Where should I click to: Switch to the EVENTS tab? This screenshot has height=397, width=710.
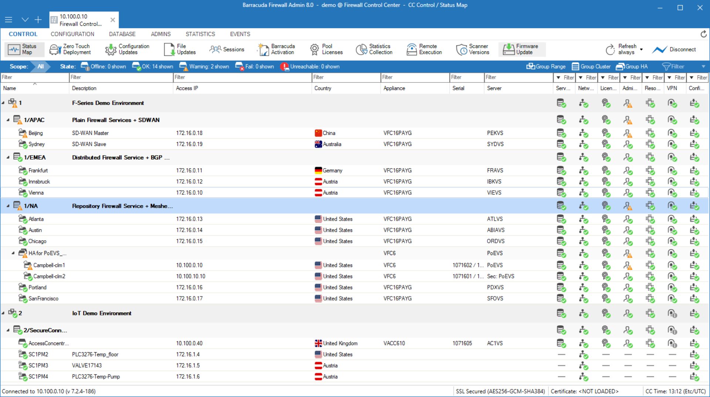coord(240,34)
